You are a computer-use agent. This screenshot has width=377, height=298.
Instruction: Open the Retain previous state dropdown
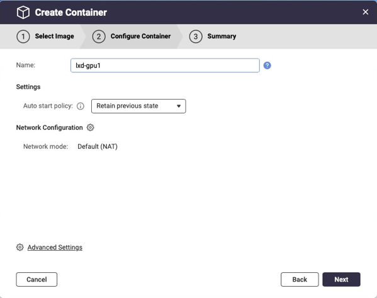pos(138,106)
